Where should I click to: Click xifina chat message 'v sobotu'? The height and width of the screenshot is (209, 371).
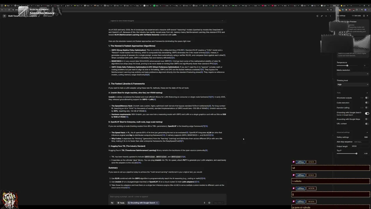pyautogui.click(x=331, y=181)
